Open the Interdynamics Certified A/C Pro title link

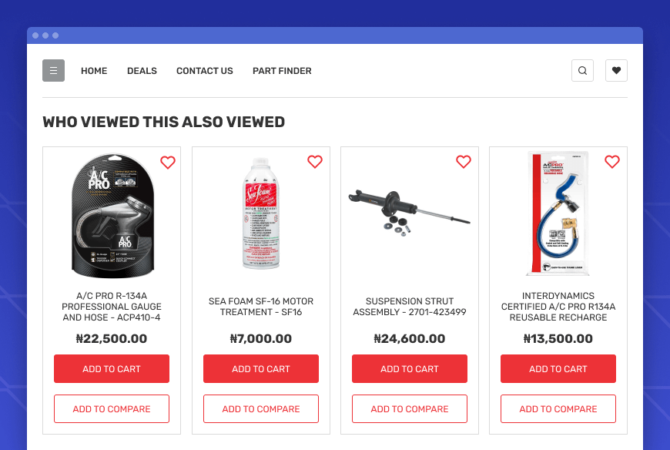click(558, 307)
